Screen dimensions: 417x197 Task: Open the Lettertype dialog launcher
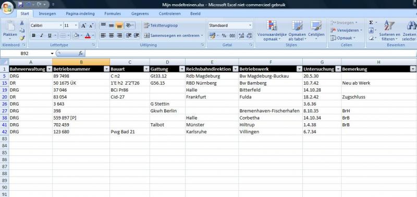[94, 45]
